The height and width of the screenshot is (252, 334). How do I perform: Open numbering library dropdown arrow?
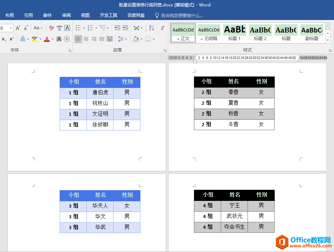tap(96, 28)
